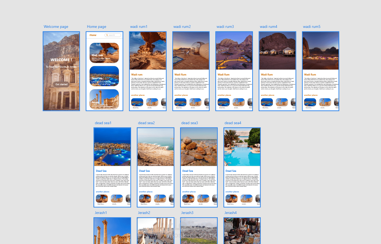
Task: Click next-image arrow on wadi rum2 photo
Action: click(207, 51)
